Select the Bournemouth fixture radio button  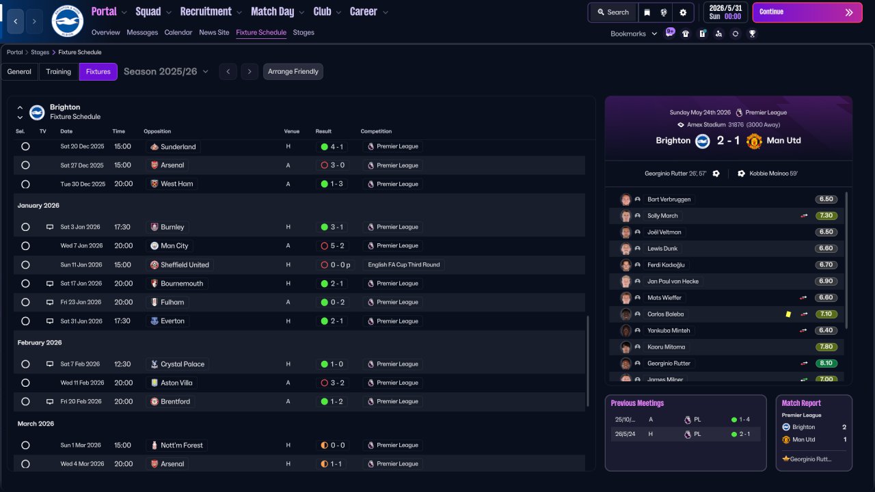point(25,284)
